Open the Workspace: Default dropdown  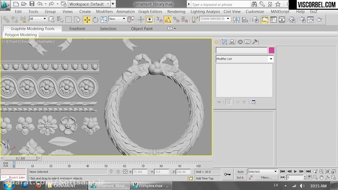tap(90, 4)
